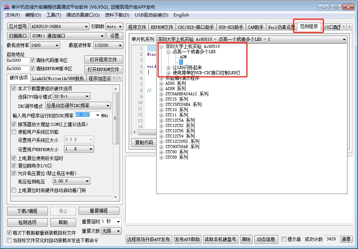This screenshot has height=249, width=358.
Task: Open the 文件(F) menu
Action: coord(13,15)
